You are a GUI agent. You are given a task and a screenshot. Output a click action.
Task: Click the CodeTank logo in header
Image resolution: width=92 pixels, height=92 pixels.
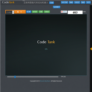(x=8, y=2)
